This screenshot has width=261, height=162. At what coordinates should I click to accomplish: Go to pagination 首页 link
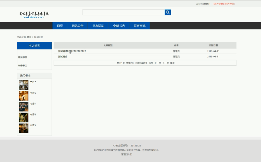(x=151, y=63)
